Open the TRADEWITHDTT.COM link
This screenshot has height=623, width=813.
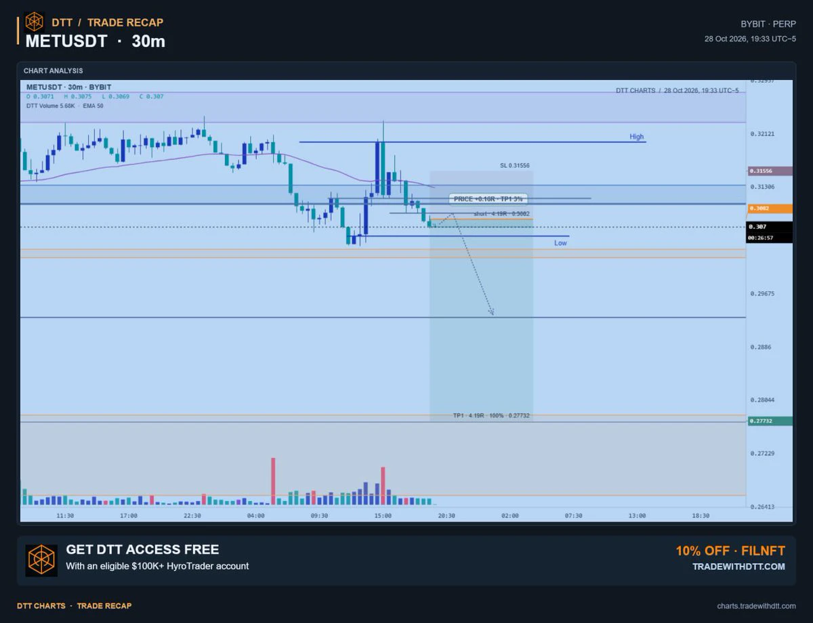[738, 566]
